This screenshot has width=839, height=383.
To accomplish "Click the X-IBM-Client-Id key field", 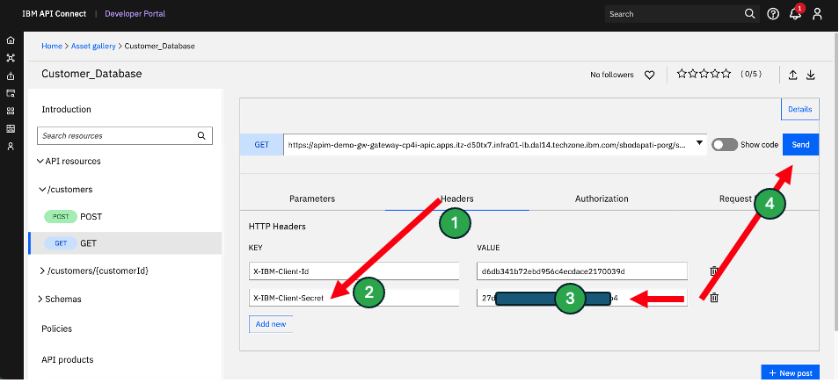I will pyautogui.click(x=354, y=271).
